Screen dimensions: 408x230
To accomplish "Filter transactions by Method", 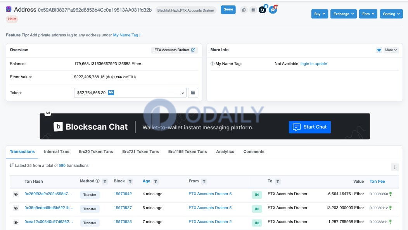I will 105,181.
